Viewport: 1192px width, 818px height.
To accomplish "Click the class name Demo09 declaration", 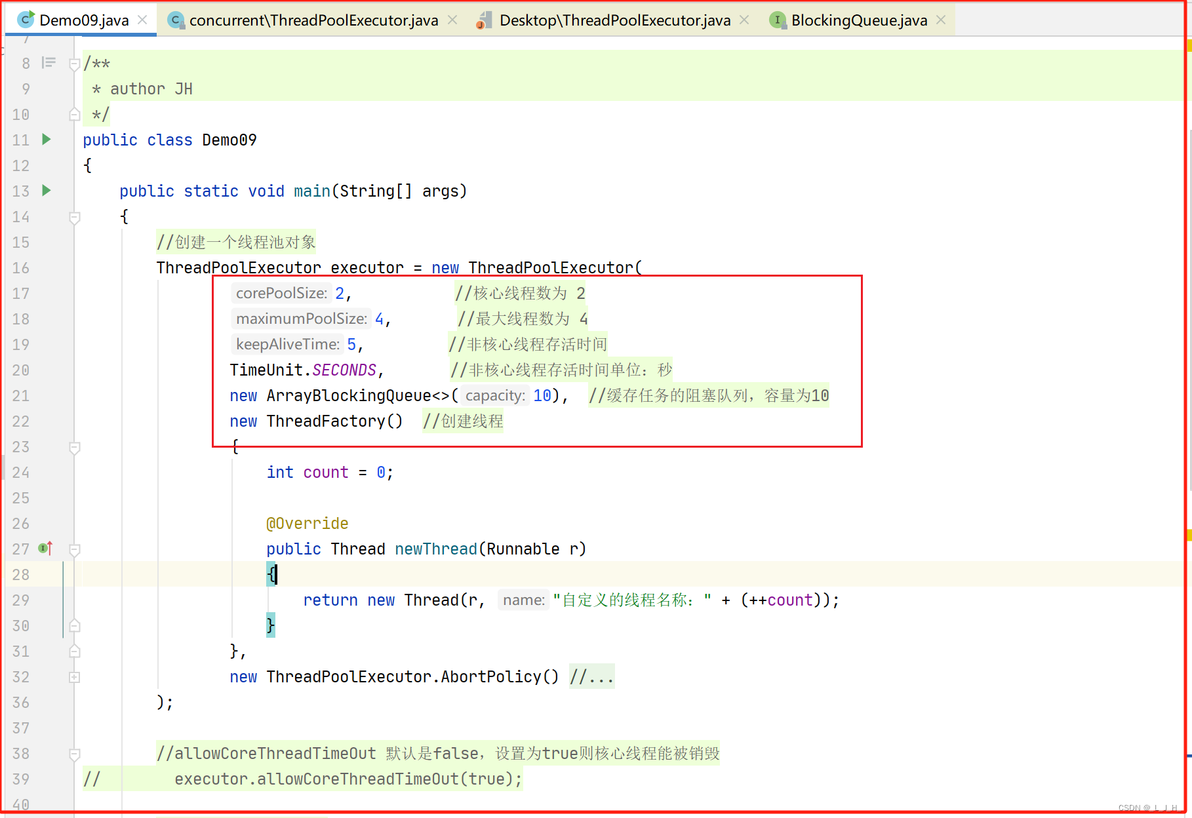I will pos(229,140).
